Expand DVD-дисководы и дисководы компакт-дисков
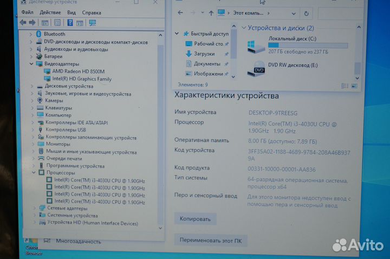The height and width of the screenshot is (259, 390). point(31,42)
